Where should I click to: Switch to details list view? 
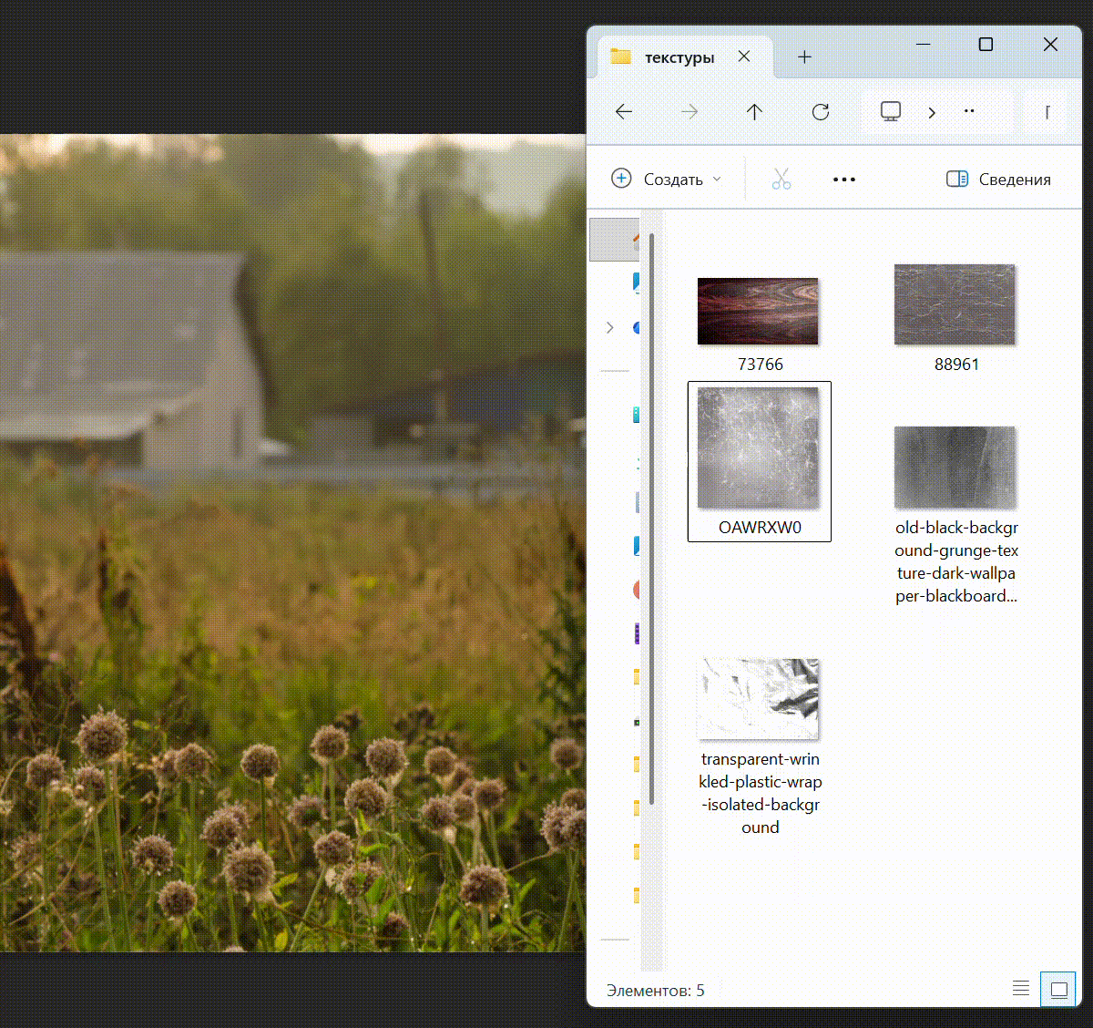[1021, 989]
